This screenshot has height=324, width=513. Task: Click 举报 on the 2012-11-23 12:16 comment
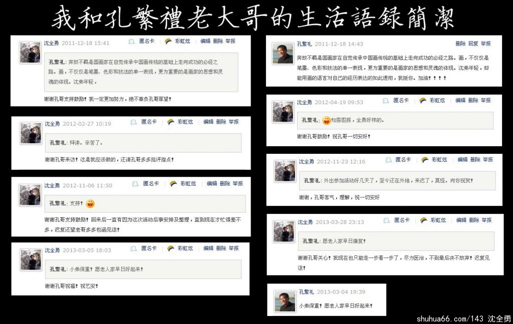(488, 160)
